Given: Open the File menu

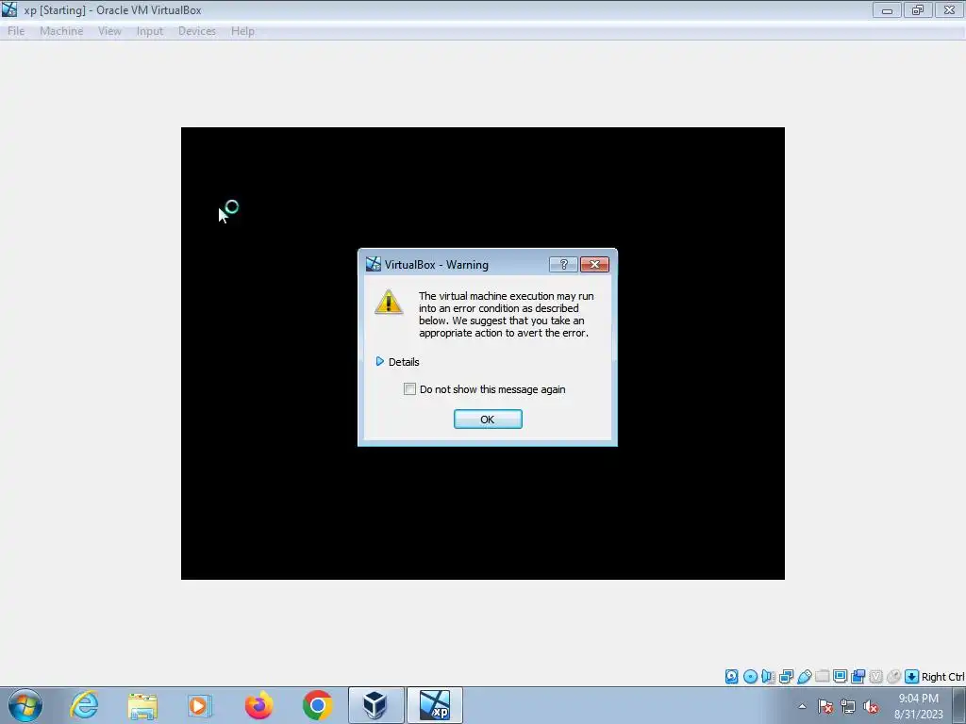Looking at the screenshot, I should [16, 31].
